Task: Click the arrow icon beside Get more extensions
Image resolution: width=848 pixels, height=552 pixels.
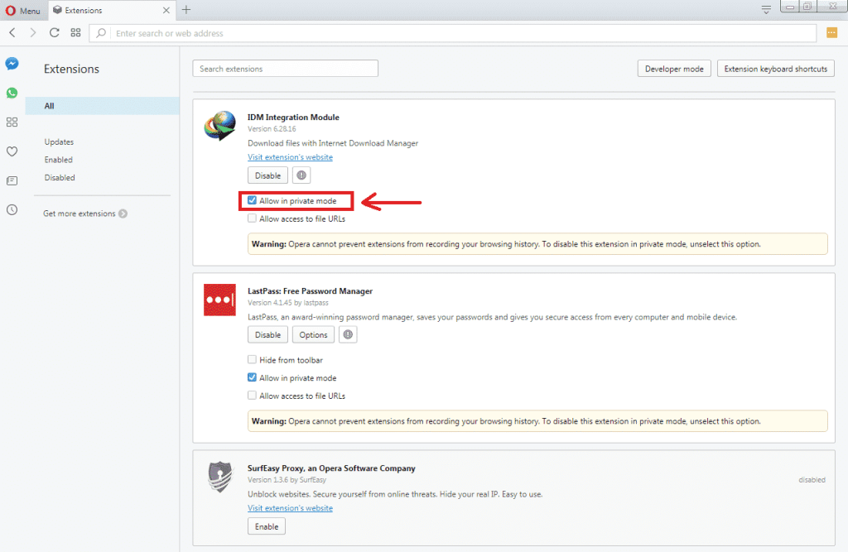Action: tap(123, 214)
